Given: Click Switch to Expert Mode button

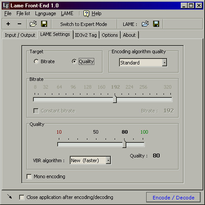Looking at the screenshot, I should (x=84, y=24).
